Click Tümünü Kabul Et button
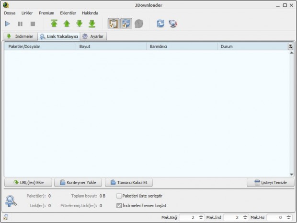 coord(129,182)
